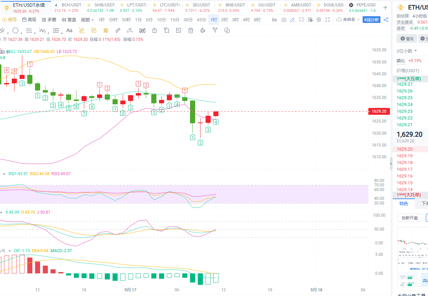Click the BOLL indicator label
428x296 pixels.
[x=19, y=52]
